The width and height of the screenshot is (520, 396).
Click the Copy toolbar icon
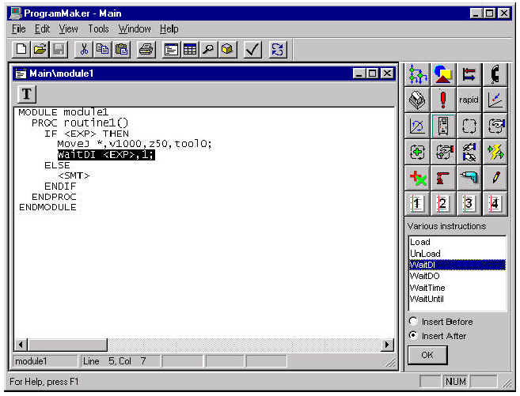102,50
